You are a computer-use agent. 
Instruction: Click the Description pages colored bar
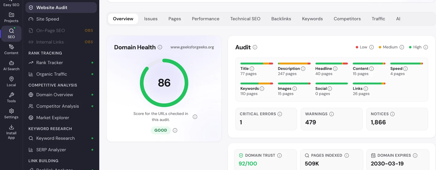point(294,64)
